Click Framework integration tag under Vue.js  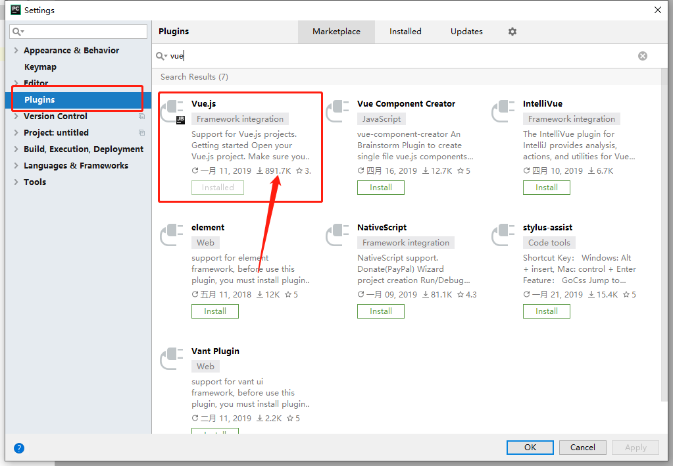point(240,119)
